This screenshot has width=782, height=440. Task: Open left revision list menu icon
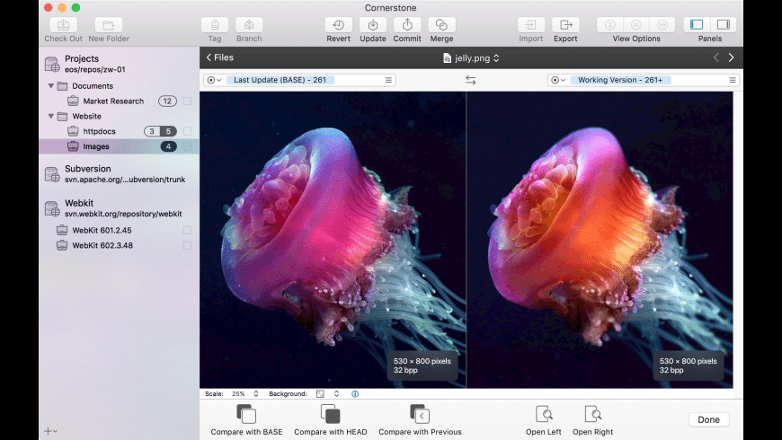tap(388, 80)
